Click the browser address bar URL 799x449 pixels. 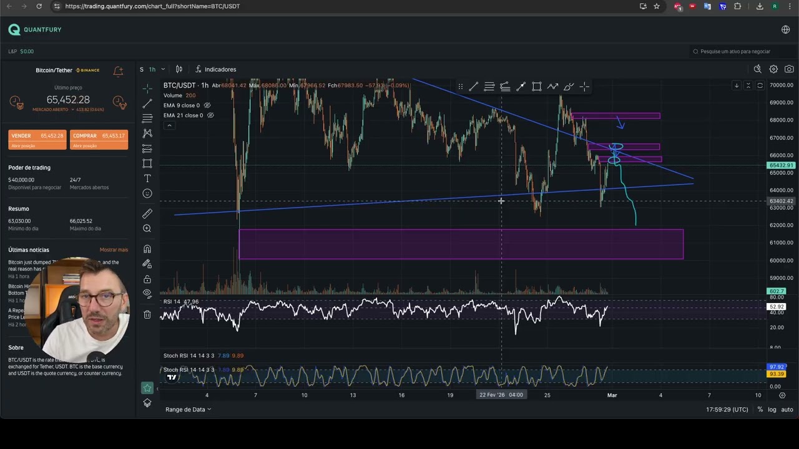tap(152, 6)
